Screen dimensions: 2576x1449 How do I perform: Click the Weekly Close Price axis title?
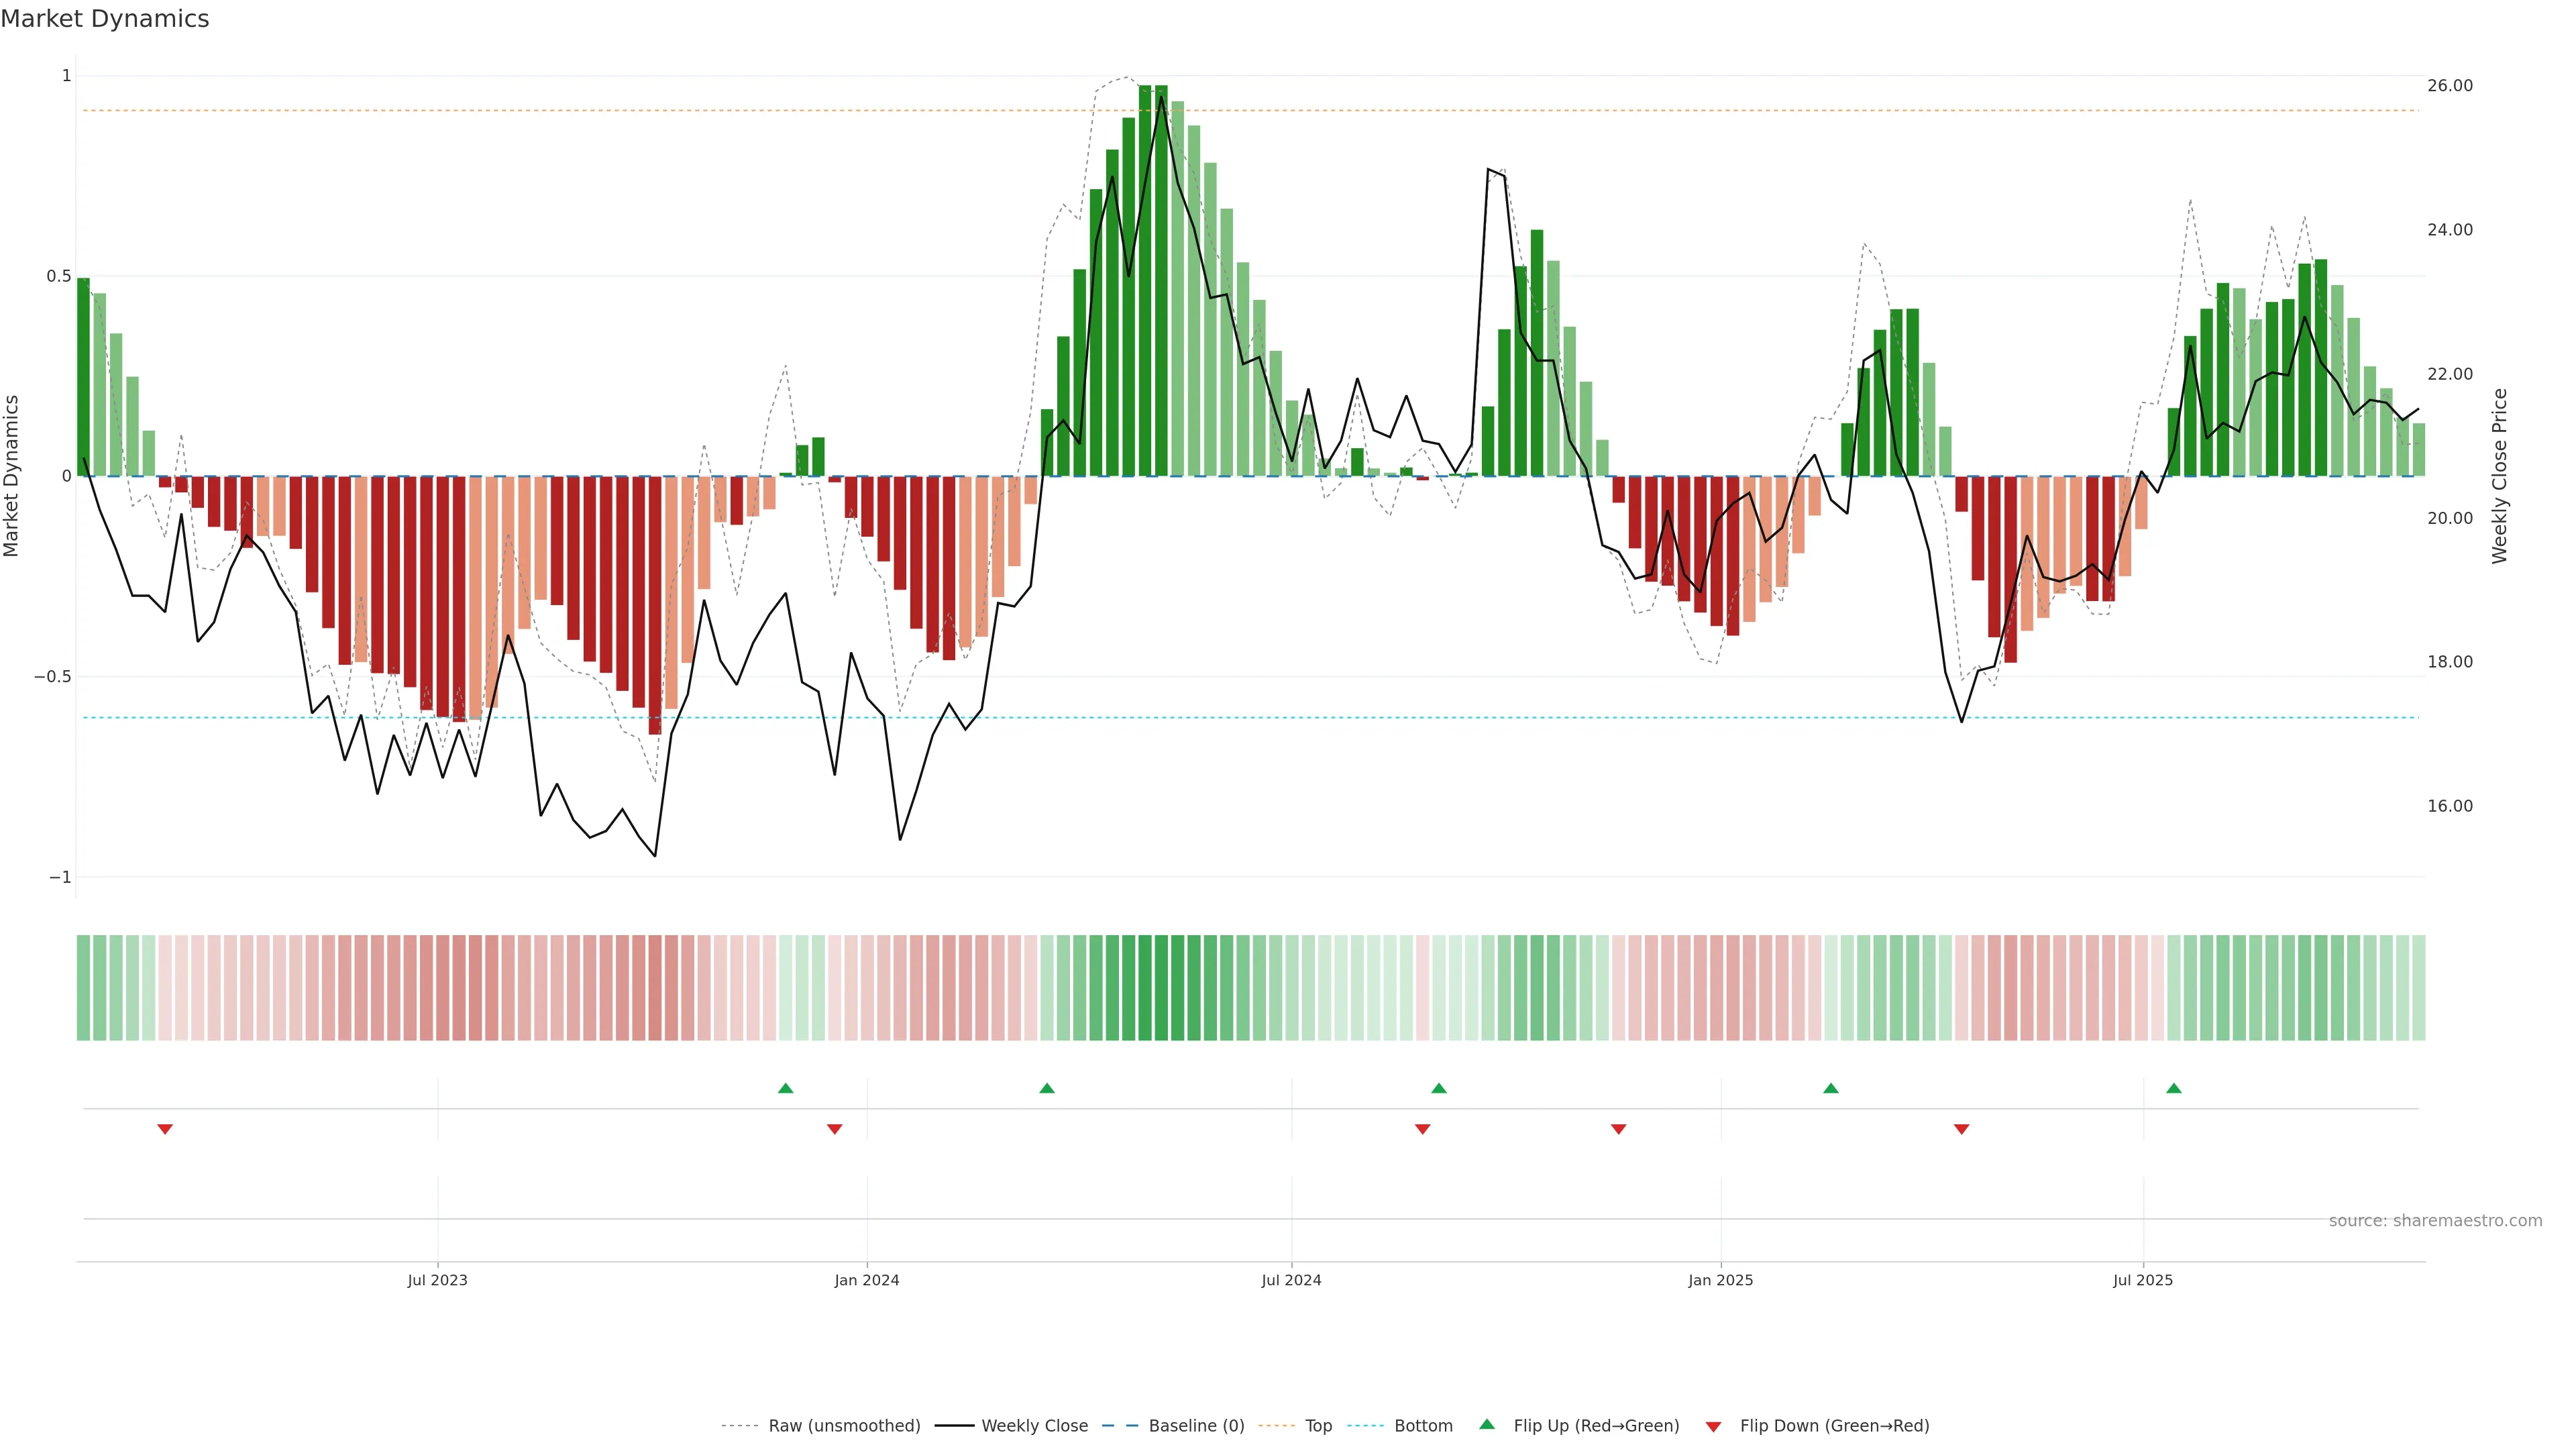click(2499, 476)
